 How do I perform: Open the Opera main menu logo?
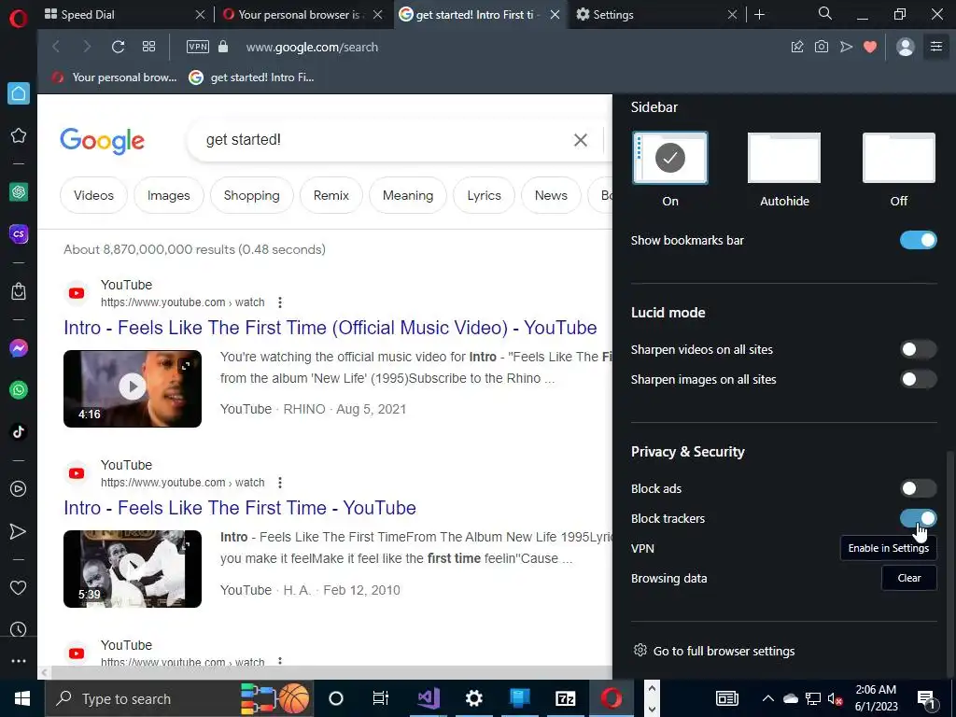point(19,18)
